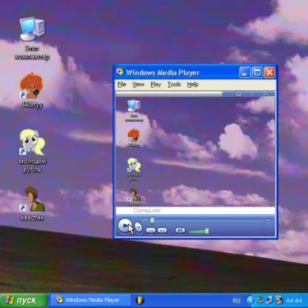Click the orange FL Studio taskbar icon

[x=140, y=300]
